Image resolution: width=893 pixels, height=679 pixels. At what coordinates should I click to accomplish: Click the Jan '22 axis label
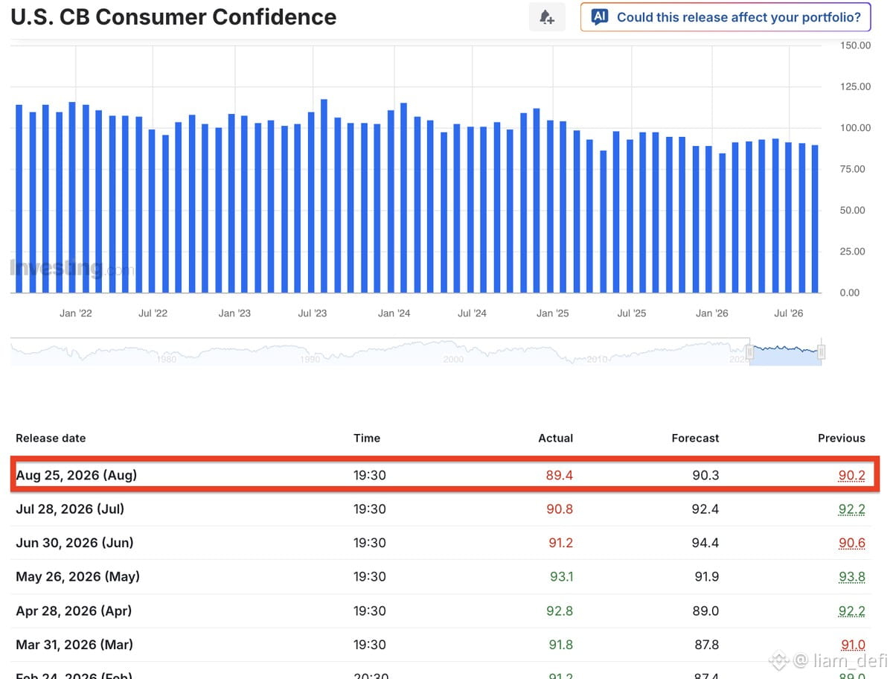[76, 313]
